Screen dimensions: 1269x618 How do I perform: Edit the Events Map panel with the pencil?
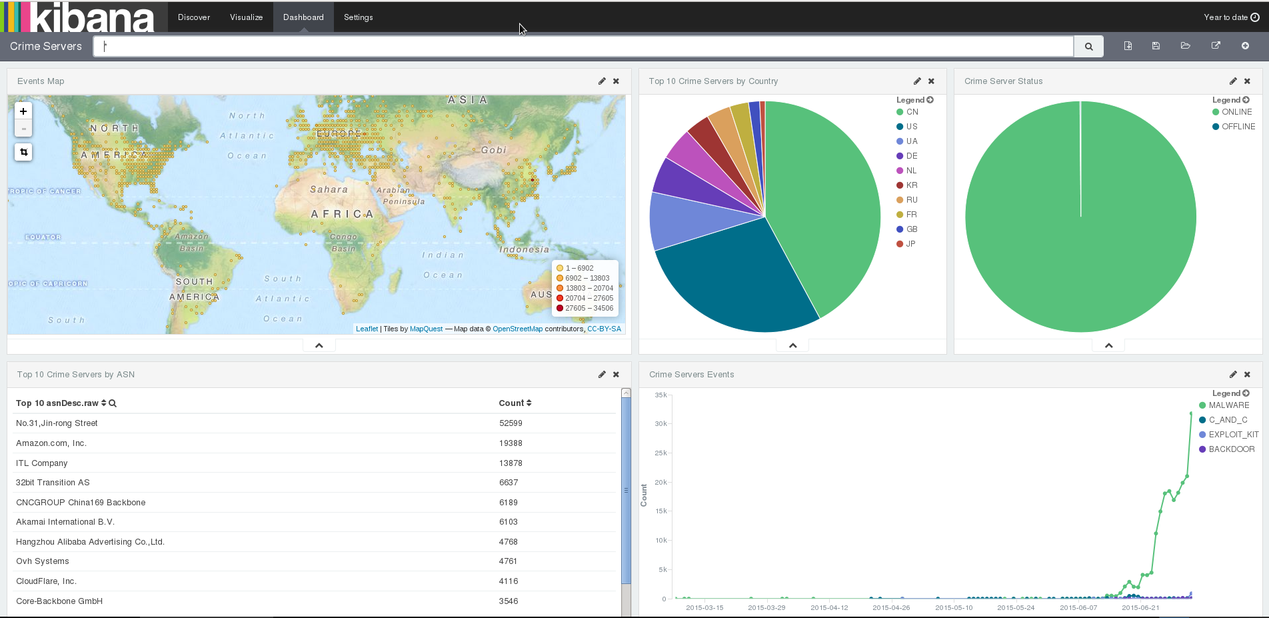(602, 81)
